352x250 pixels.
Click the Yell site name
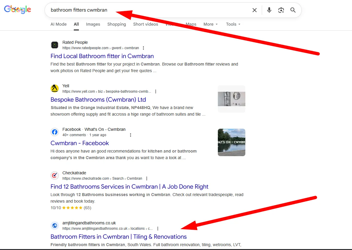(66, 86)
